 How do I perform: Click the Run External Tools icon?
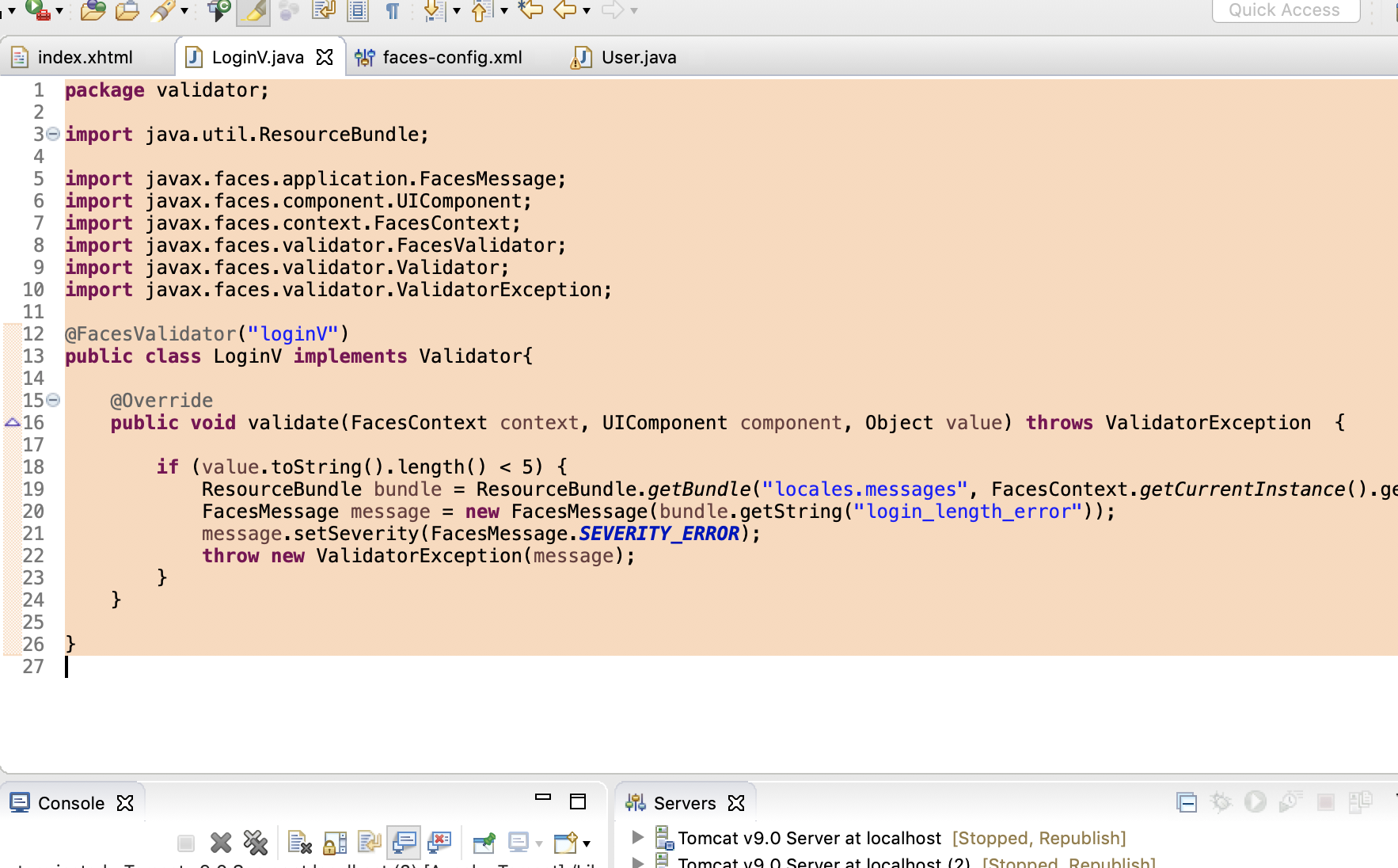[x=37, y=10]
